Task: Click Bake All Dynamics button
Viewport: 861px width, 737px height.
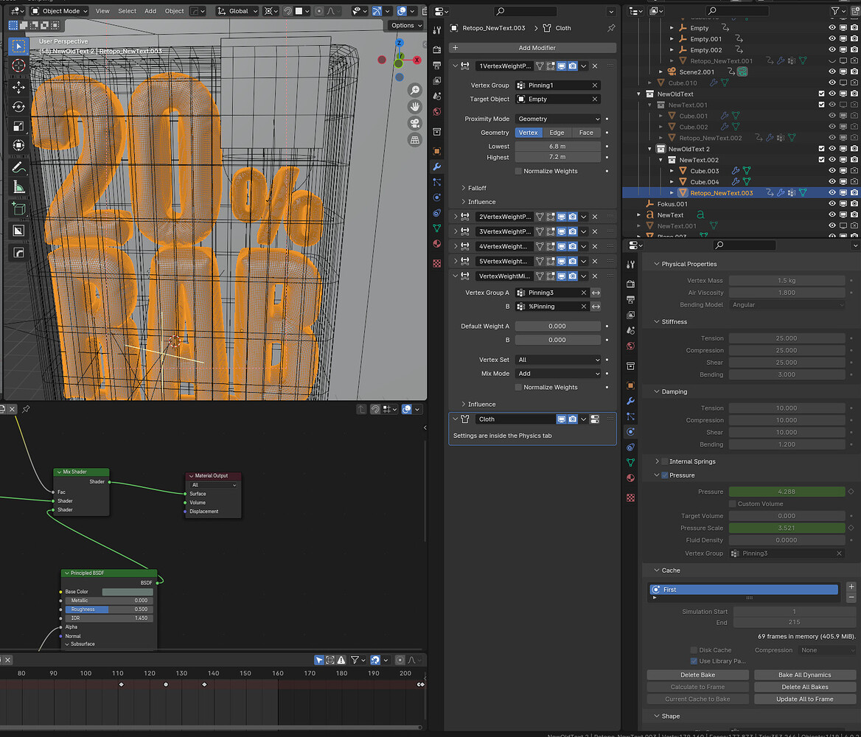Action: pyautogui.click(x=804, y=675)
